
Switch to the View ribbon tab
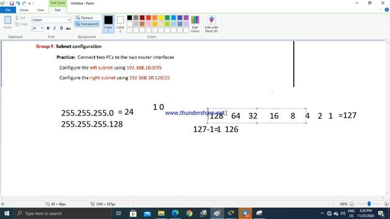point(40,10)
